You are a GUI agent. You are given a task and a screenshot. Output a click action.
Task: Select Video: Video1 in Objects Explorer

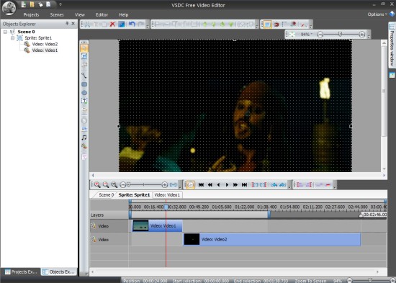tap(45, 50)
